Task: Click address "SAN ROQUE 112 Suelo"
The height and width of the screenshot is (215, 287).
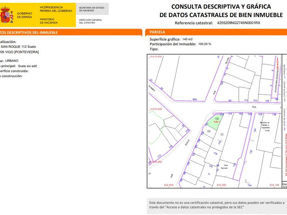Action: click(18, 47)
